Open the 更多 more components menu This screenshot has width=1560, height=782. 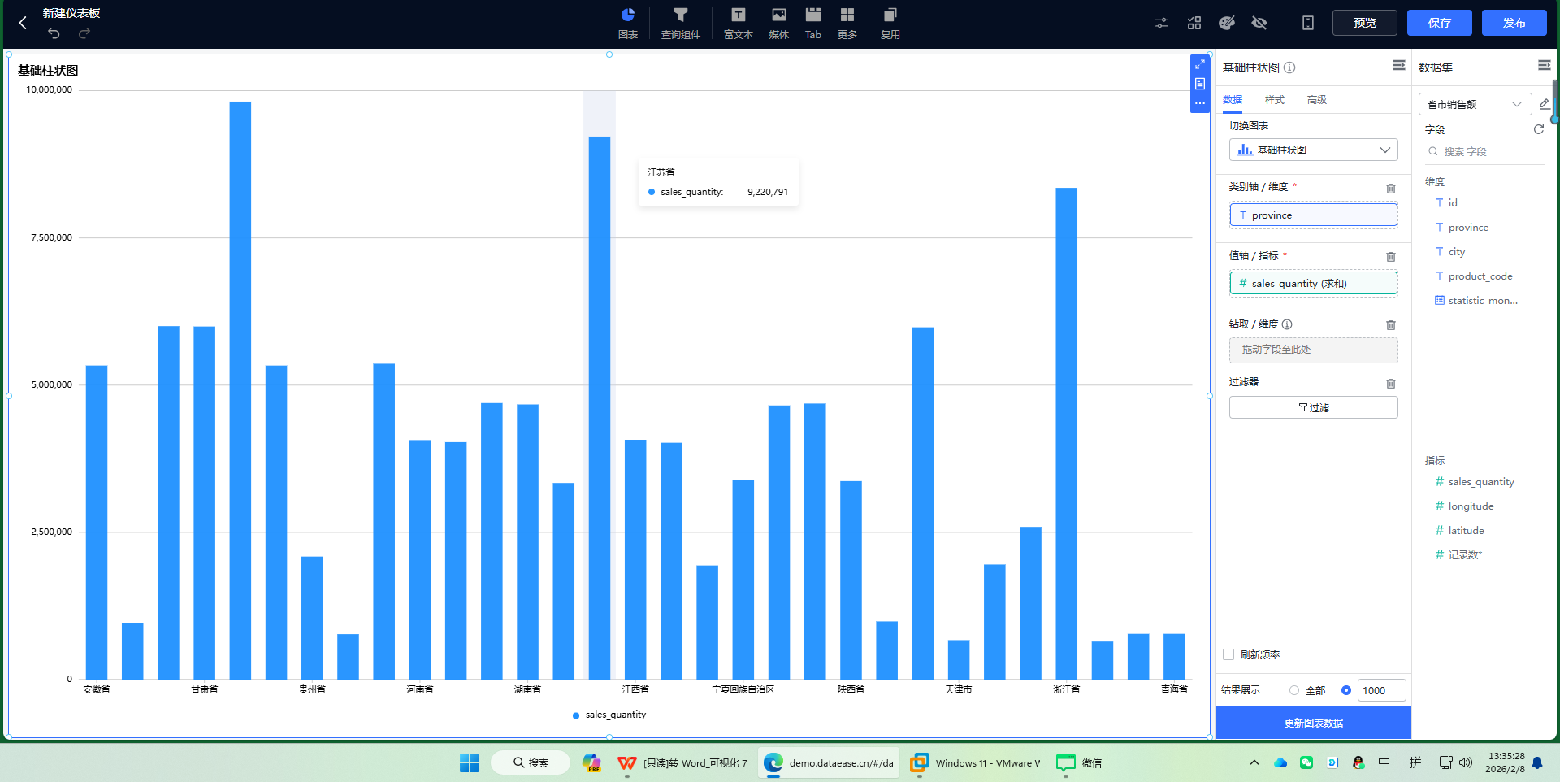pyautogui.click(x=847, y=23)
